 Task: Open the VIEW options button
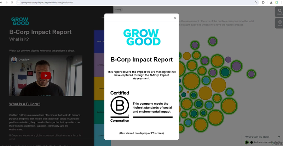pyautogui.click(x=280, y=23)
